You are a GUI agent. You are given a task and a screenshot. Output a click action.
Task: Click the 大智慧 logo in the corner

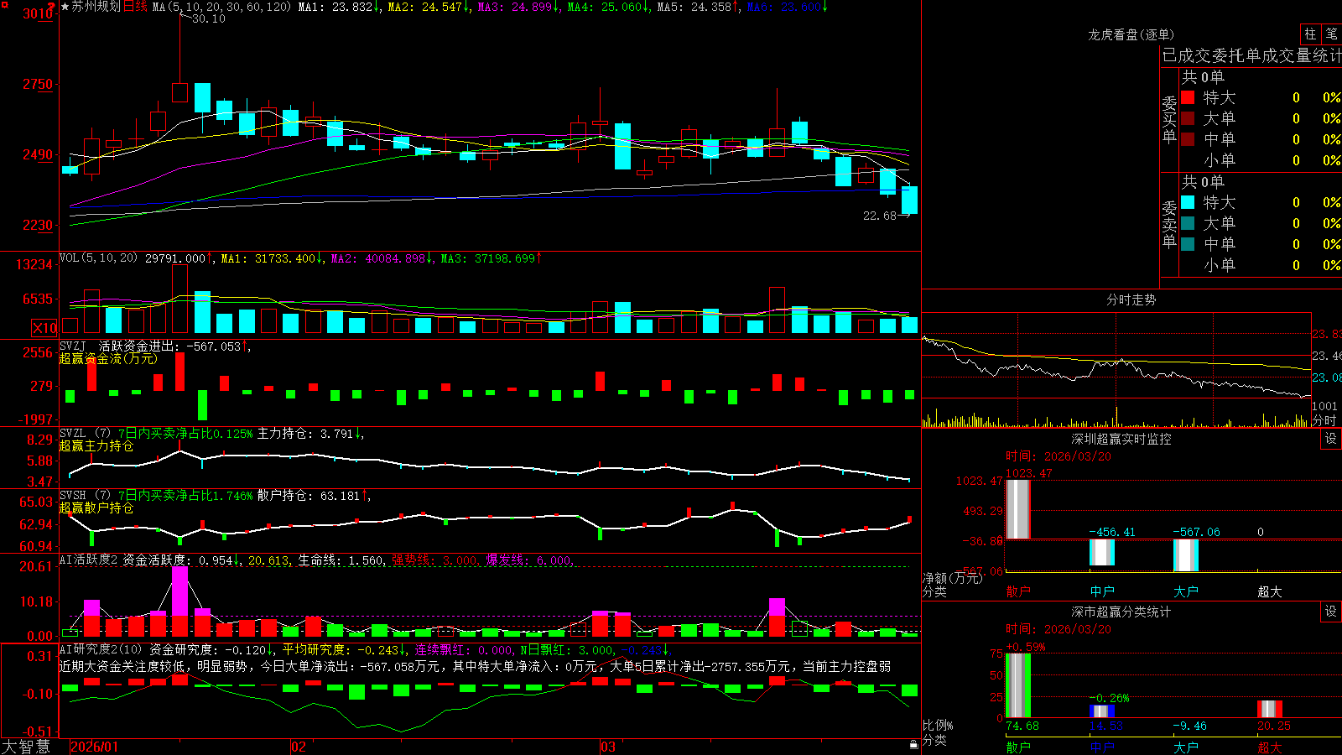coord(26,747)
